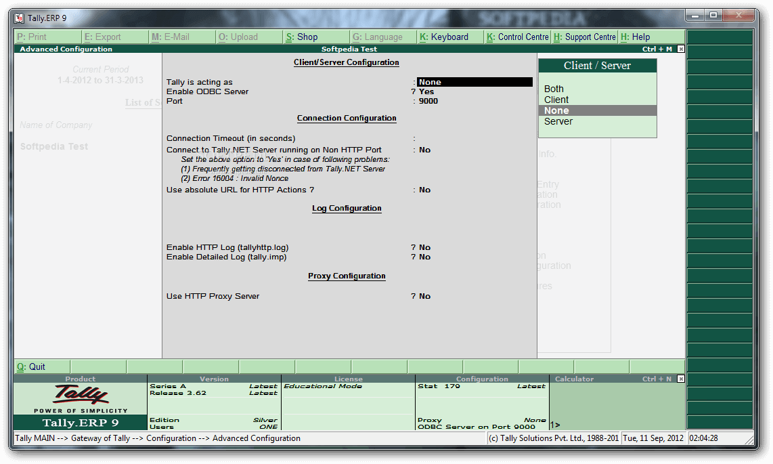
Task: Click the 'Ctrl + M' shortcut label
Action: (657, 49)
